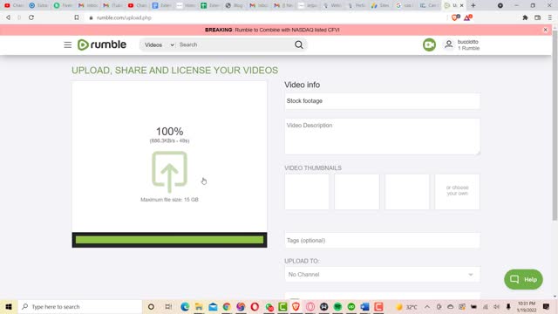Open the buccictto user account menu

click(462, 44)
